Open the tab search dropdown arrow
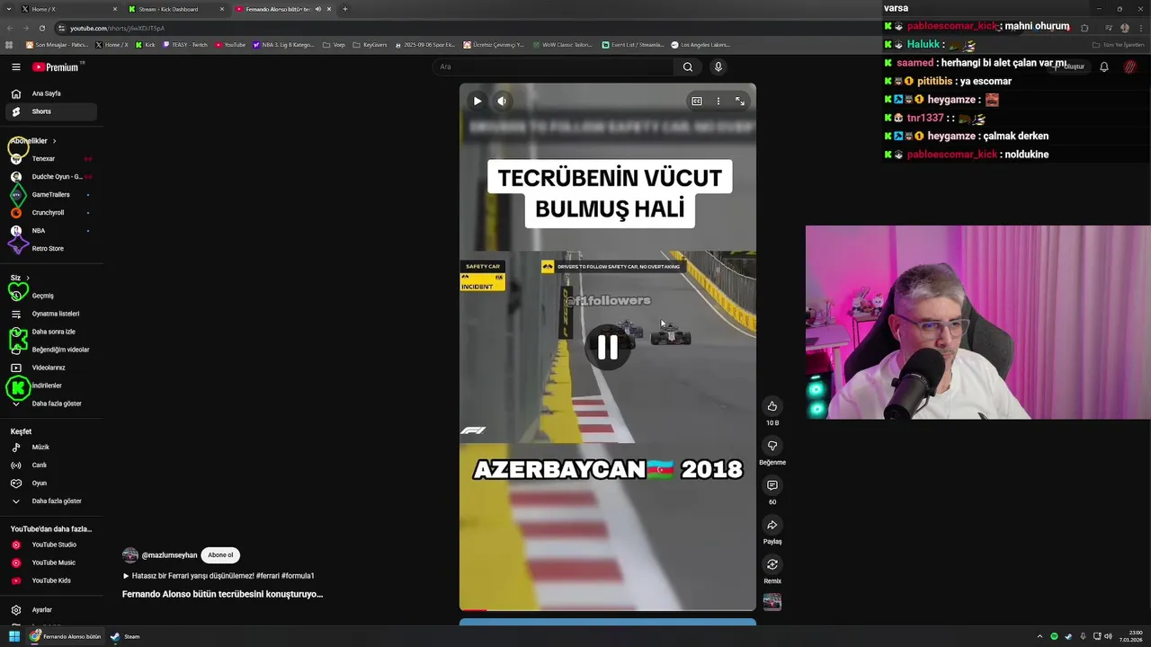 pos(8,9)
